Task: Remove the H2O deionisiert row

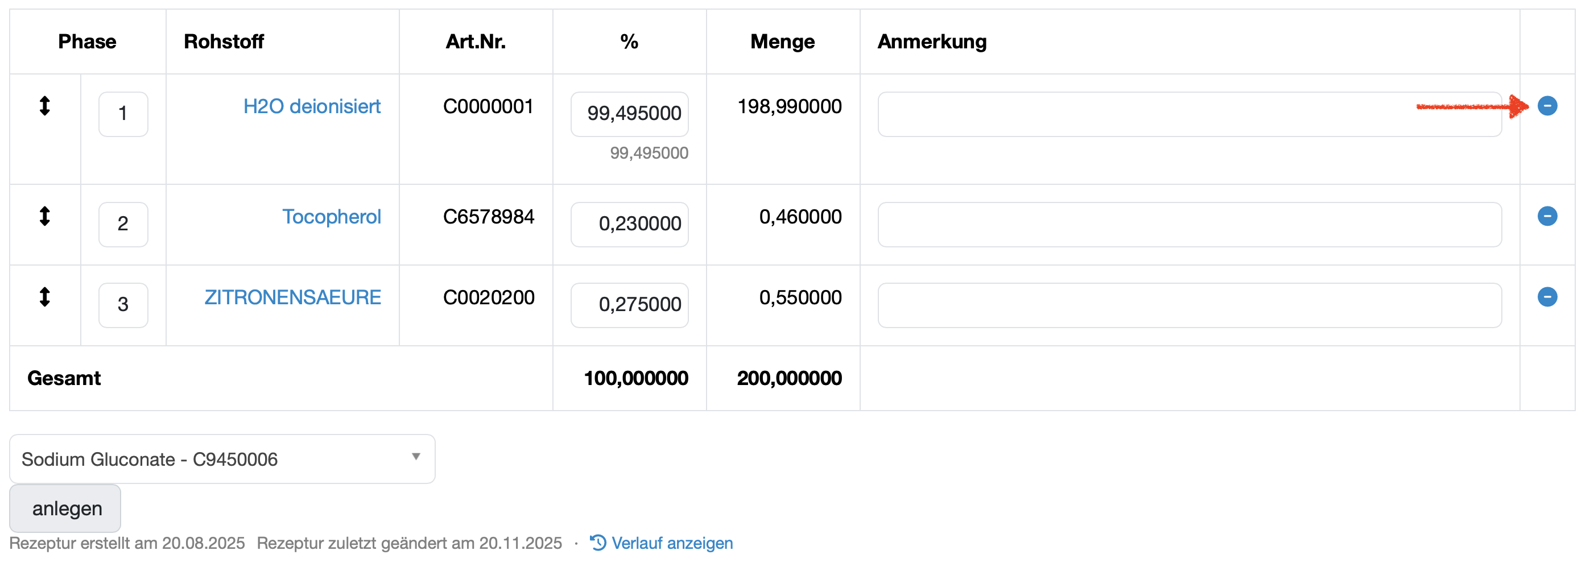Action: tap(1547, 106)
